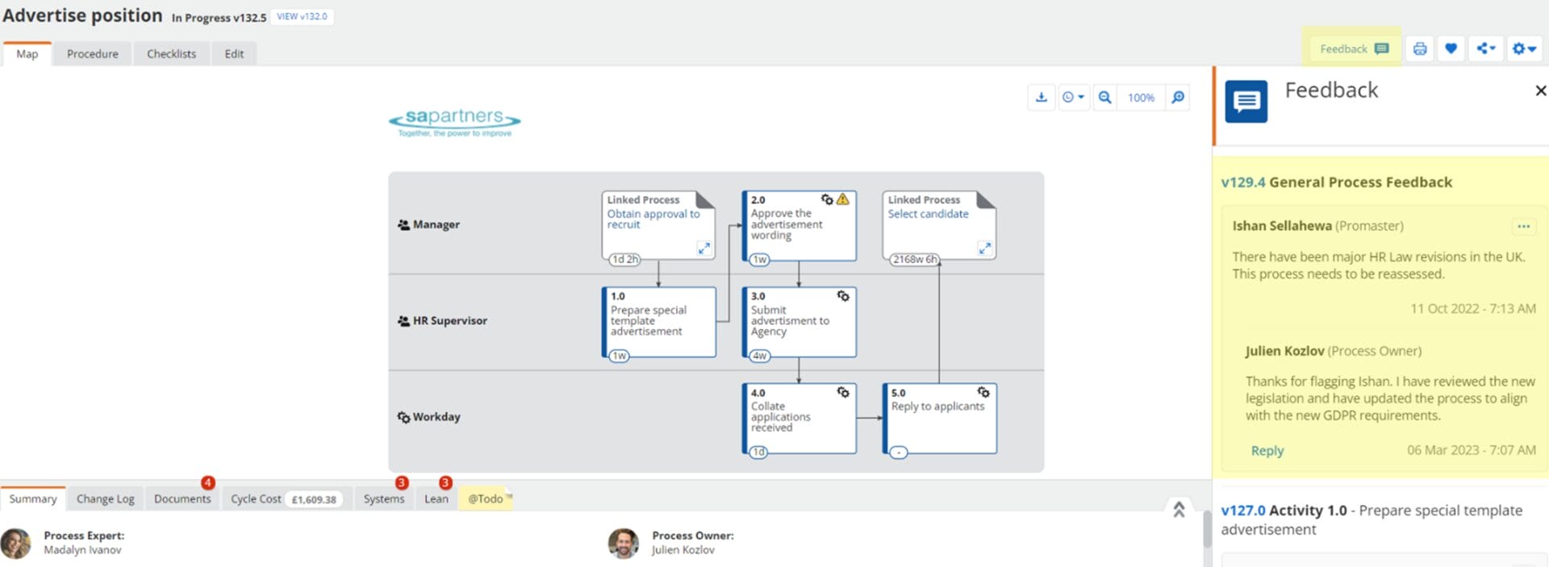Download the process map
Viewport: 1549px width, 567px height.
pyautogui.click(x=1041, y=98)
